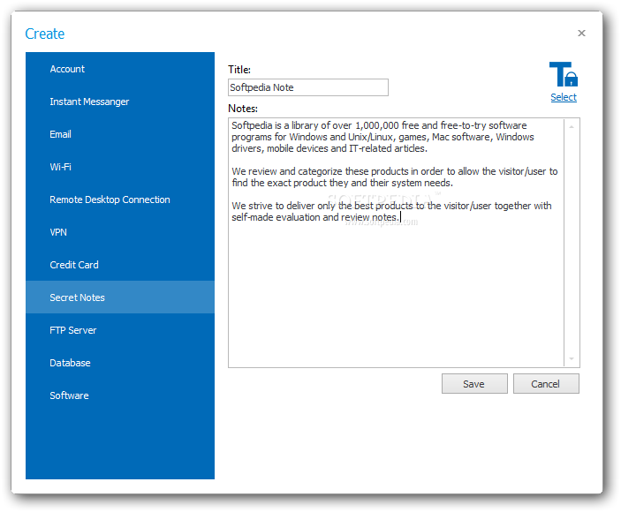Click inside the Notes text area
This screenshot has height=512, width=621.
[396, 243]
